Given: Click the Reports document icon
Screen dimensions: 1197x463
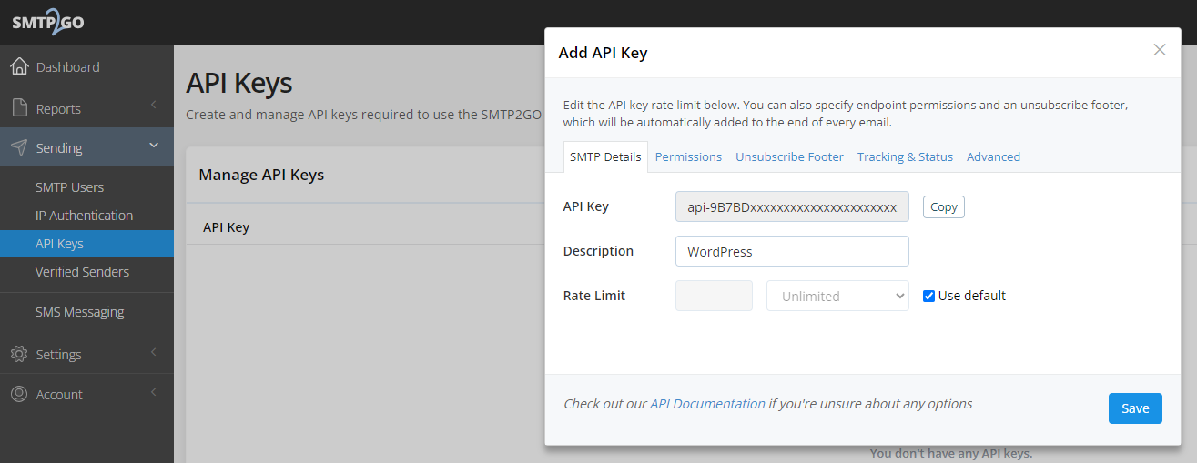Looking at the screenshot, I should pyautogui.click(x=19, y=108).
